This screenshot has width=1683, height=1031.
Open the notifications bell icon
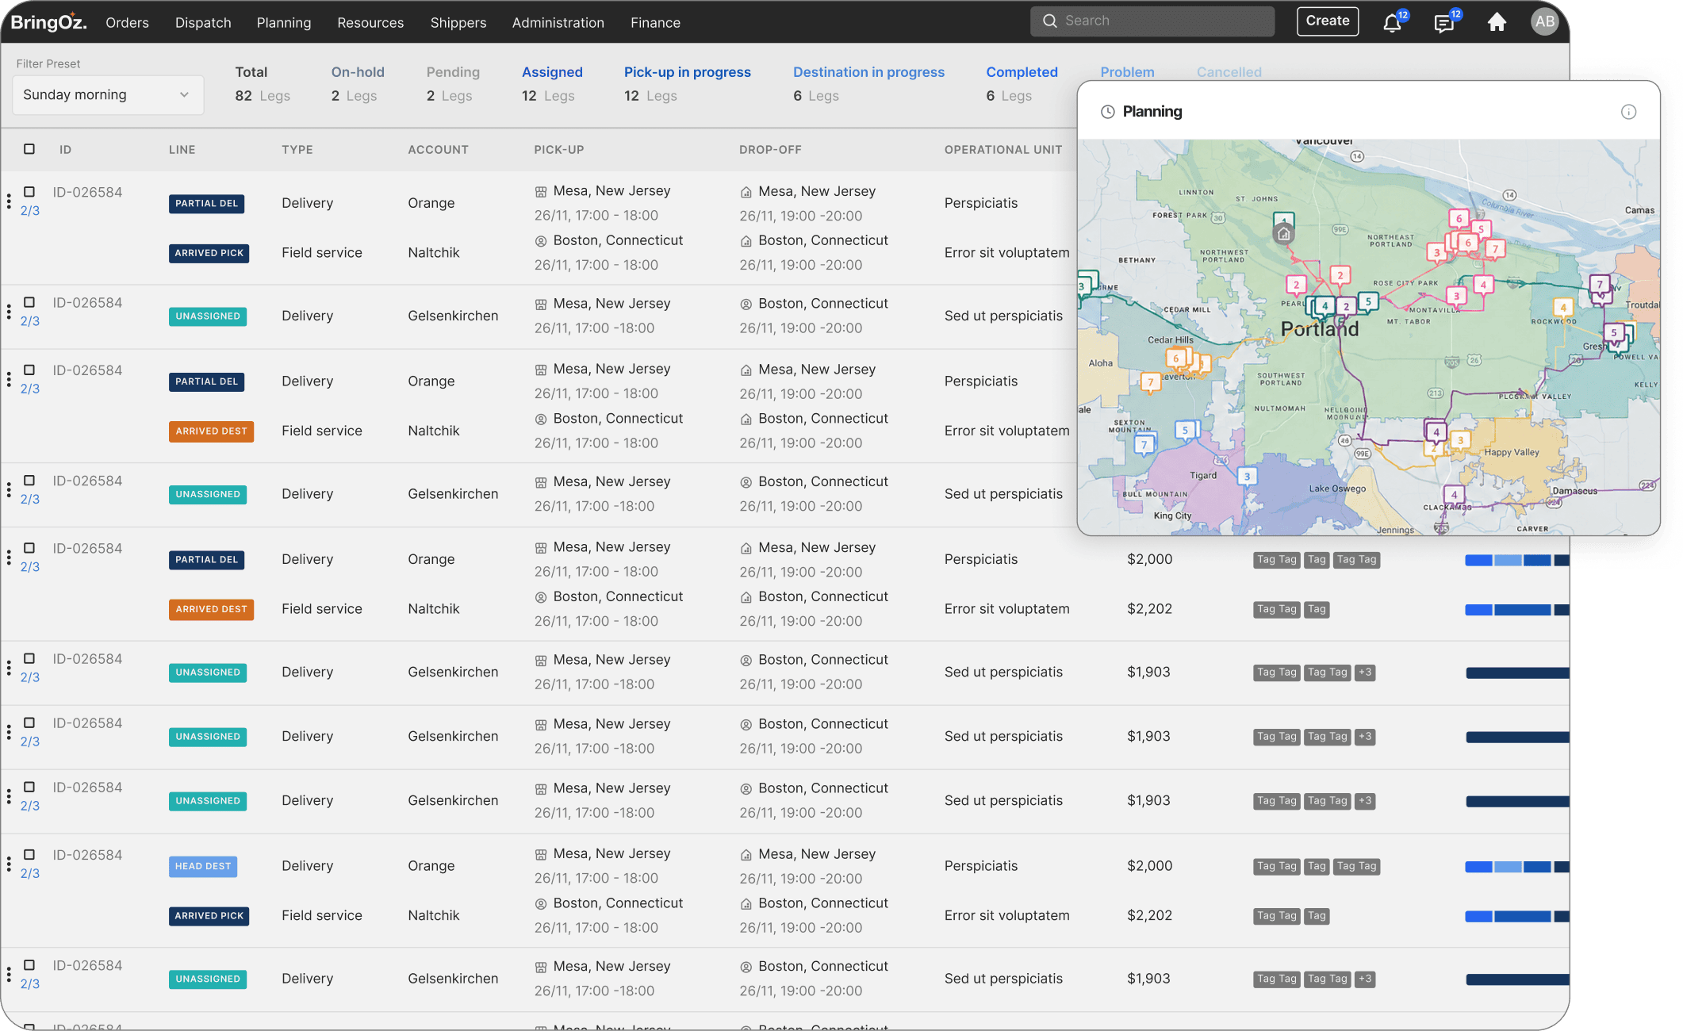click(1392, 22)
